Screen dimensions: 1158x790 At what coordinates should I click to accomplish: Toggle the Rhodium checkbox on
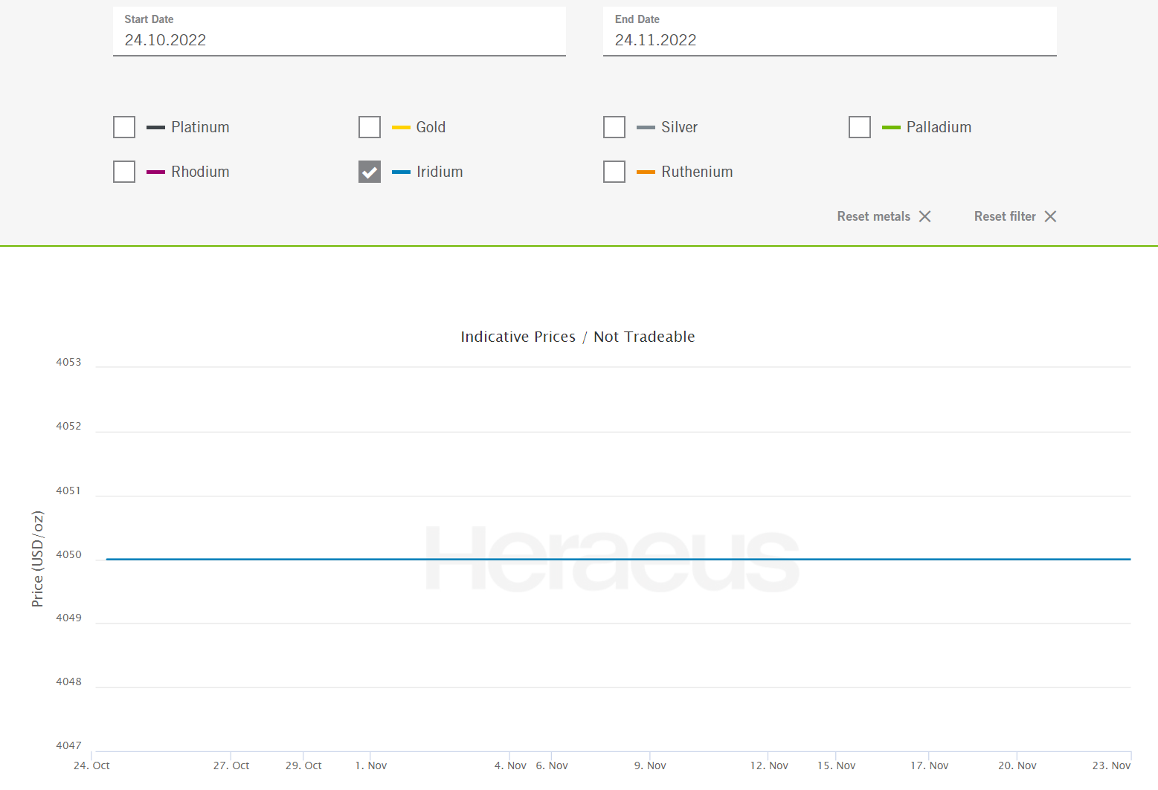124,172
